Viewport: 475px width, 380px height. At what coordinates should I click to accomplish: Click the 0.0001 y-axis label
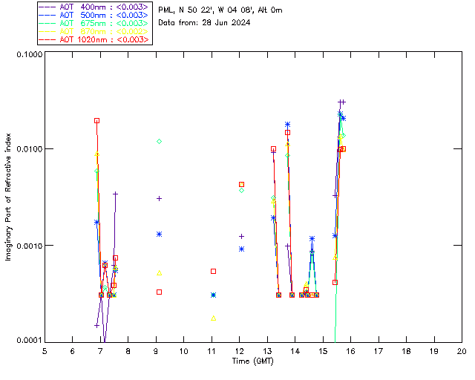pyautogui.click(x=29, y=340)
